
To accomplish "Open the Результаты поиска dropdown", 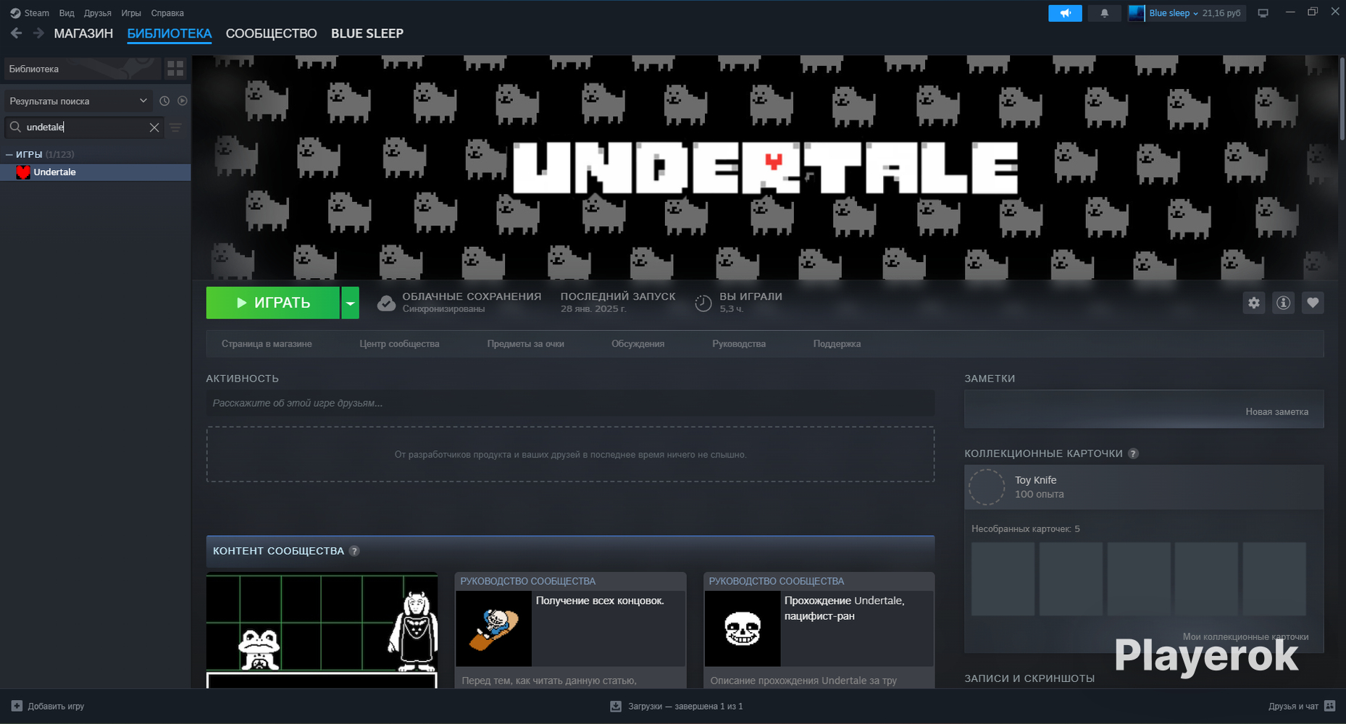I will click(78, 101).
